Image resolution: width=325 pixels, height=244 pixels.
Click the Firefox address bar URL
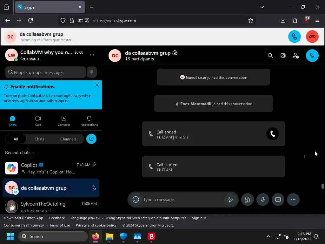[114, 21]
